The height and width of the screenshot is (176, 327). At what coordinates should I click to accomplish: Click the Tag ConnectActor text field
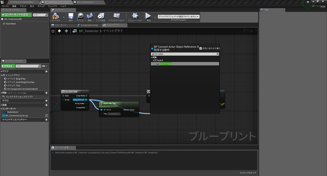(114, 114)
